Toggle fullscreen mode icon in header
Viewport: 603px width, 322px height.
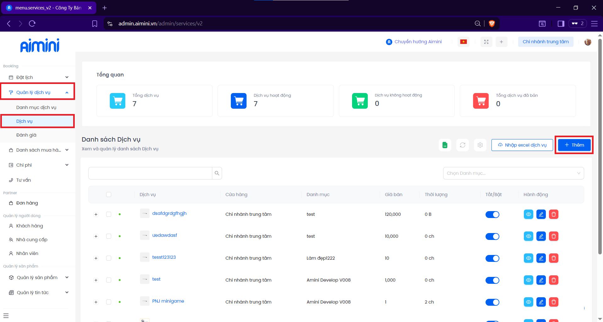point(486,42)
